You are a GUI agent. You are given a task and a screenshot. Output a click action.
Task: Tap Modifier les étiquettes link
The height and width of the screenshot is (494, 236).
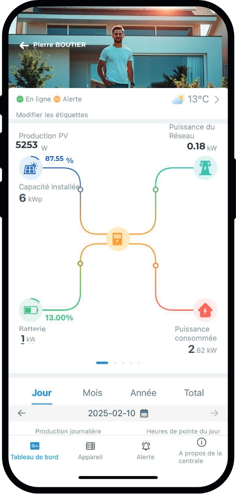coord(52,115)
